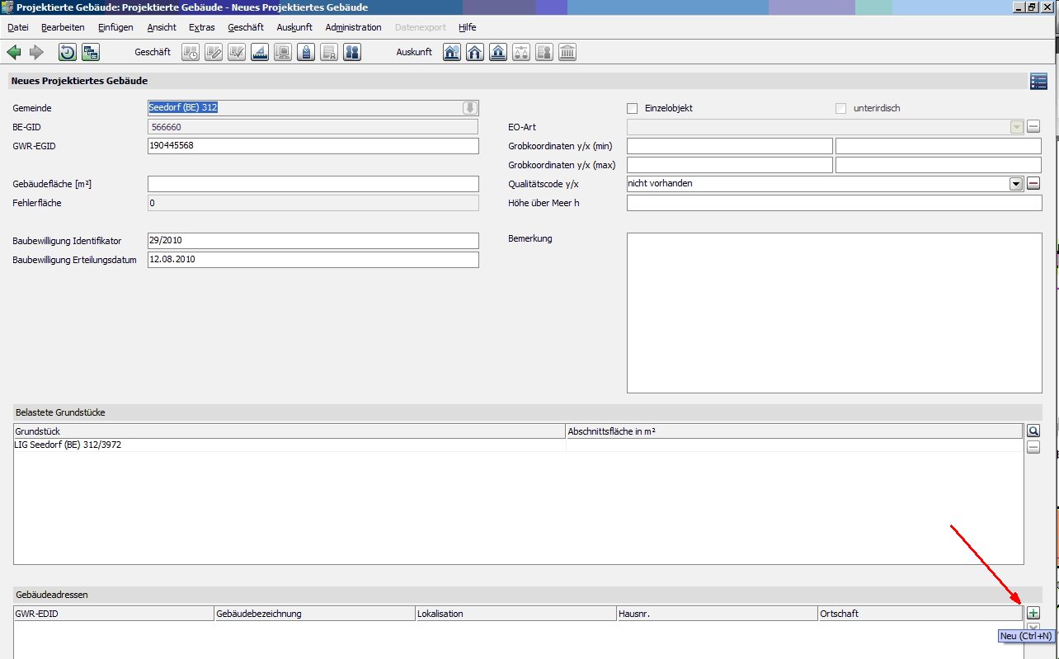The height and width of the screenshot is (659, 1059).
Task: Clear Qualitätscode with its minus button
Action: click(1033, 183)
